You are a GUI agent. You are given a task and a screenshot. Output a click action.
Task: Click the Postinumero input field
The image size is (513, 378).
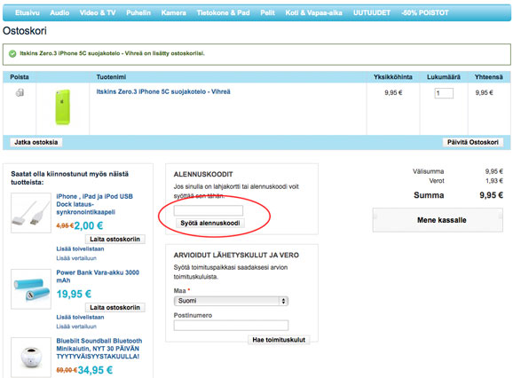point(231,326)
